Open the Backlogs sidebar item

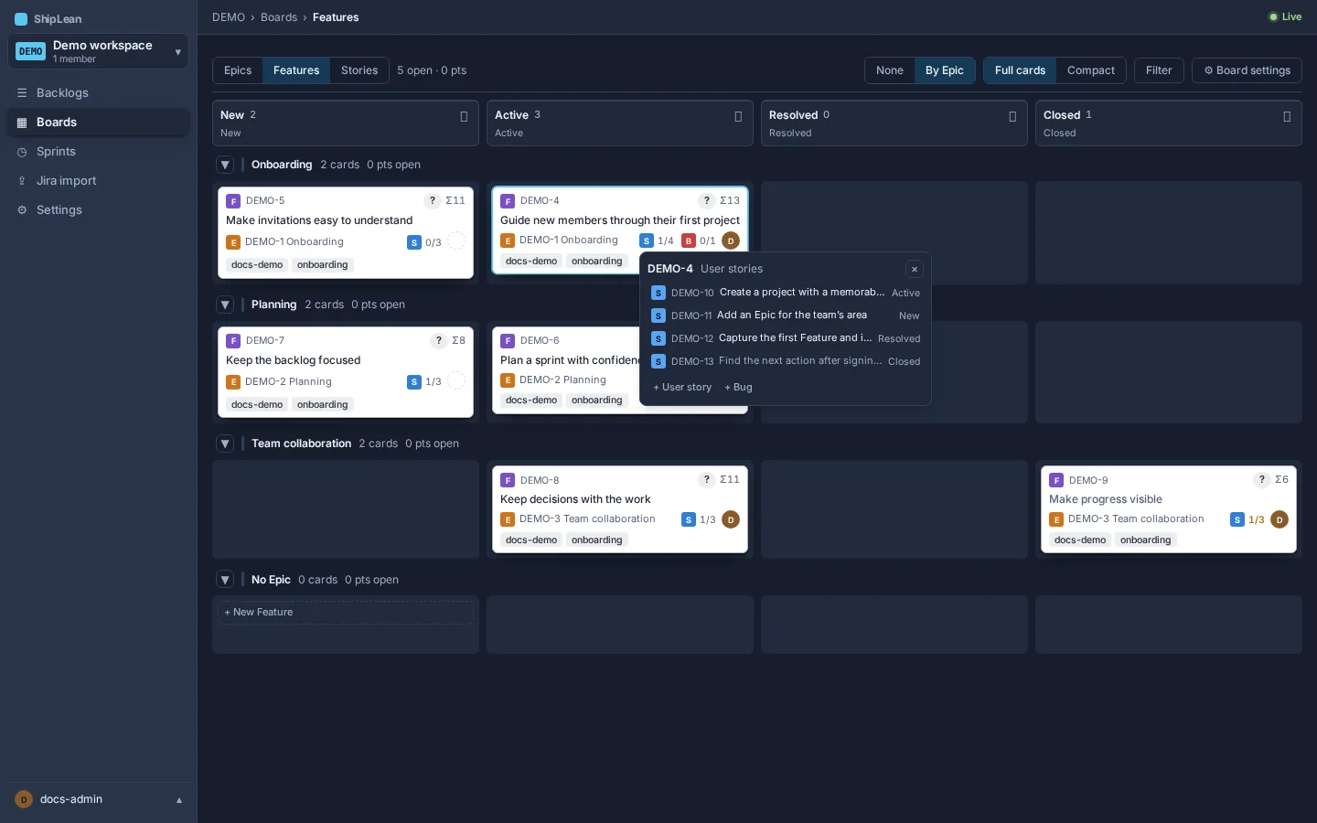pos(99,93)
